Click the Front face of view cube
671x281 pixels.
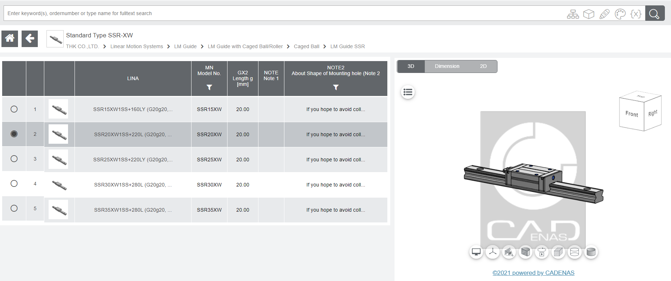click(x=632, y=114)
